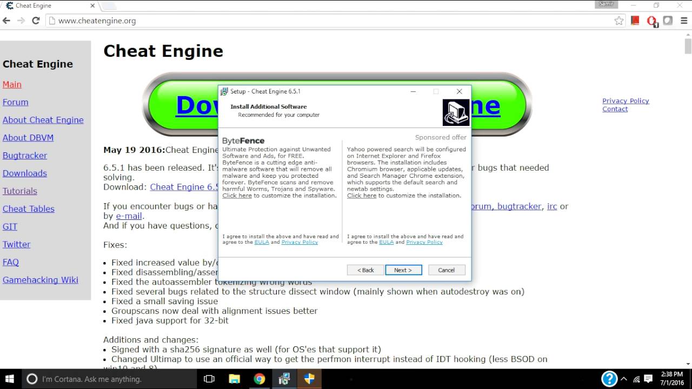The width and height of the screenshot is (692, 389).
Task: Close the Setup dialog window
Action: tap(460, 91)
